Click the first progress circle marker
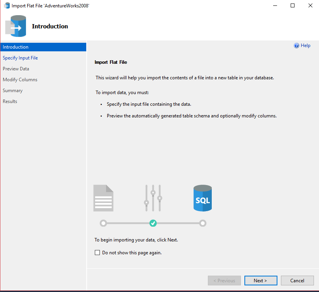319x292 pixels. tap(103, 223)
